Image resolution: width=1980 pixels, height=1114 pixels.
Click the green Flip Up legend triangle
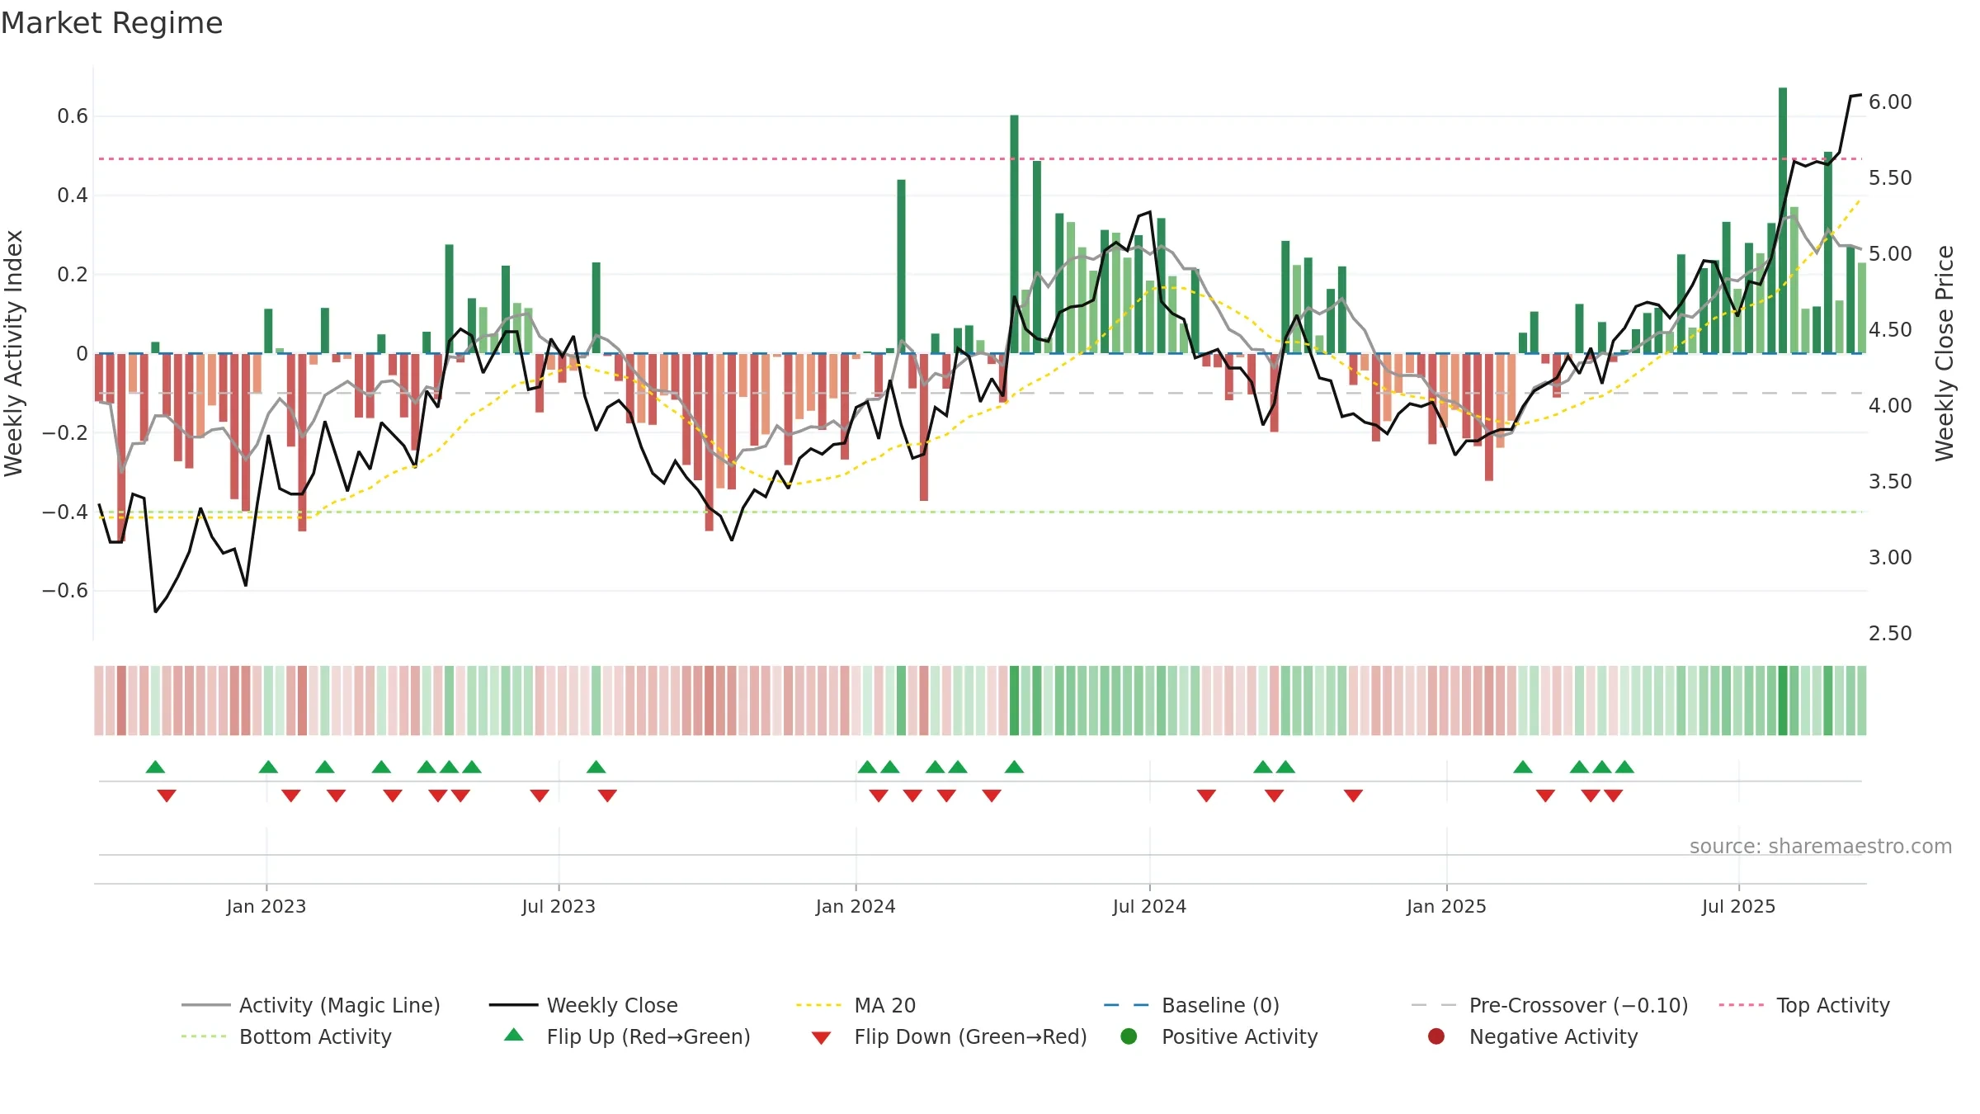[x=513, y=1035]
